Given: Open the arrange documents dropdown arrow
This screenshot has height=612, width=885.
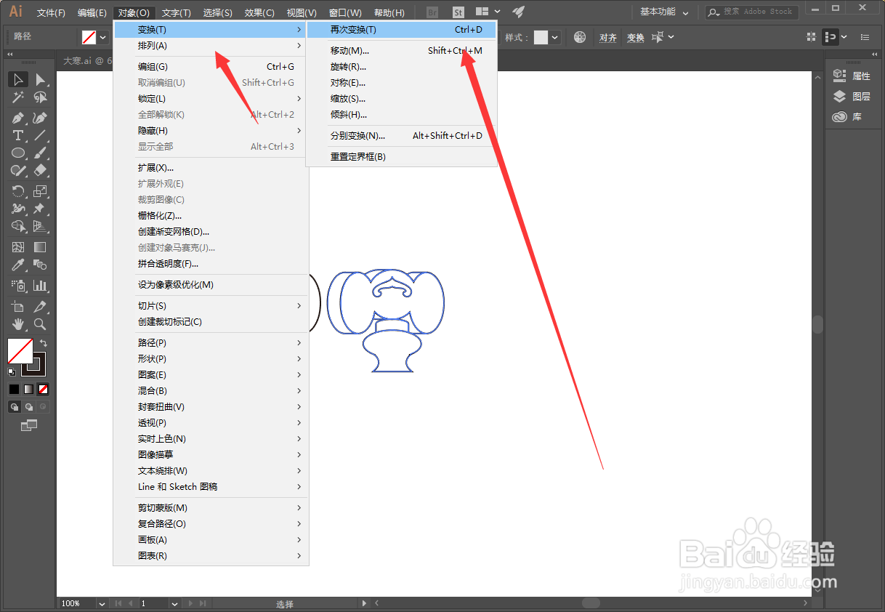Looking at the screenshot, I should (x=497, y=12).
